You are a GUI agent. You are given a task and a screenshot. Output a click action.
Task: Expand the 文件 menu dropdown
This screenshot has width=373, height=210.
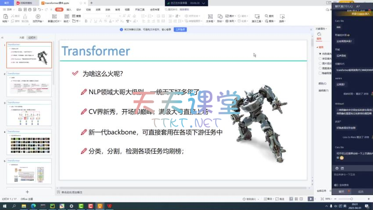(x=9, y=9)
